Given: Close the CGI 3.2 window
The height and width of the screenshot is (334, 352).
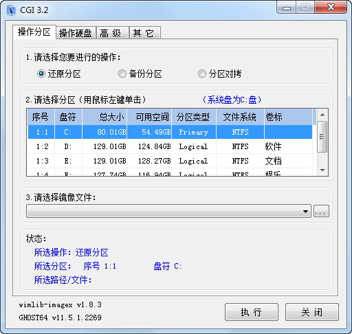Looking at the screenshot, I should (x=331, y=8).
